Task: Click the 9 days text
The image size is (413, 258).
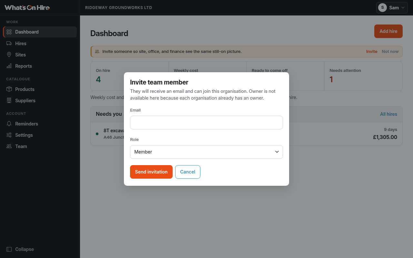Action: coord(390,129)
